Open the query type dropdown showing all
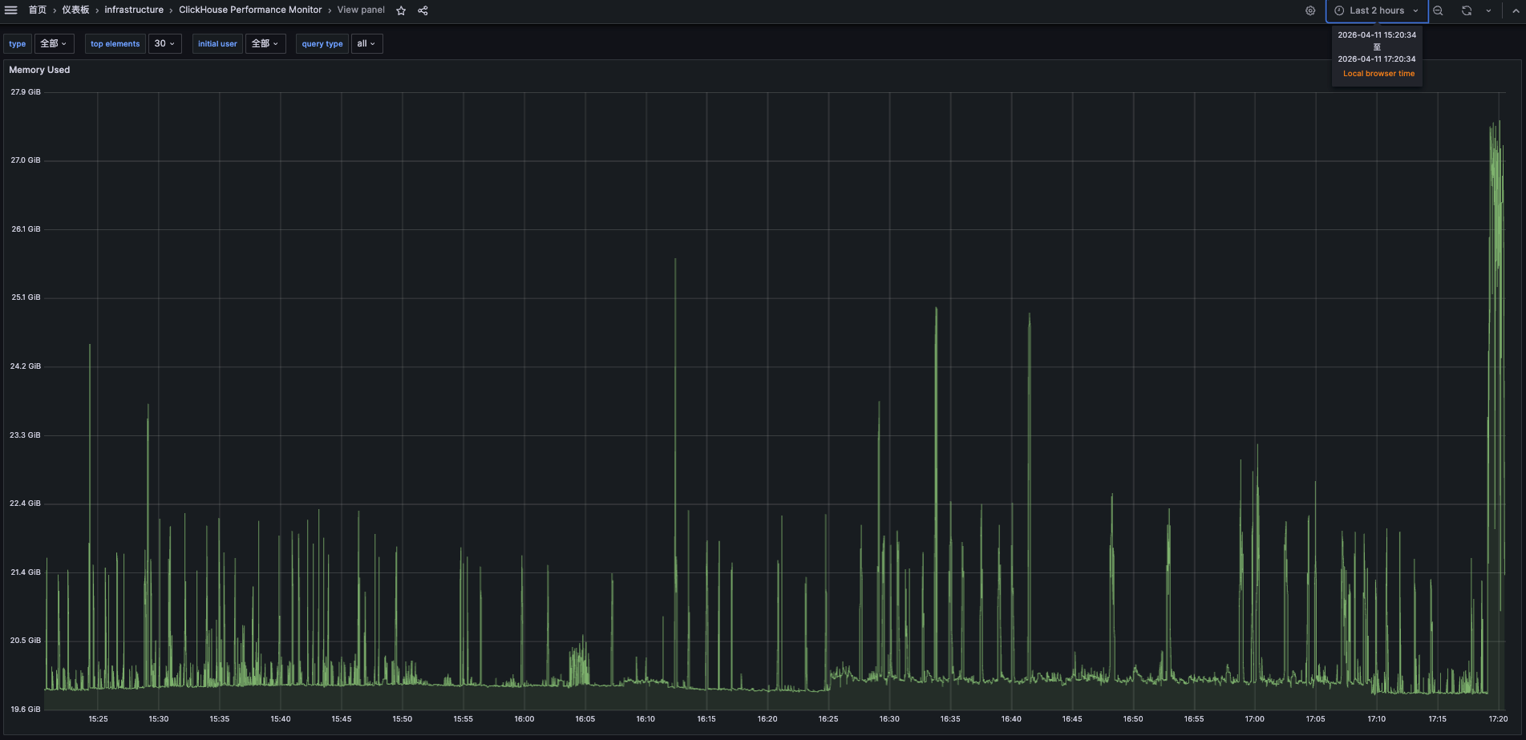This screenshot has width=1526, height=740. 366,44
